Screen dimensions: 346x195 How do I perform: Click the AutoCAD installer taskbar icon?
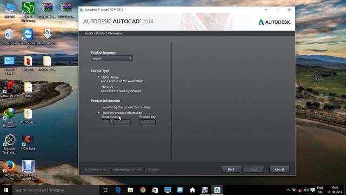[x=217, y=190]
